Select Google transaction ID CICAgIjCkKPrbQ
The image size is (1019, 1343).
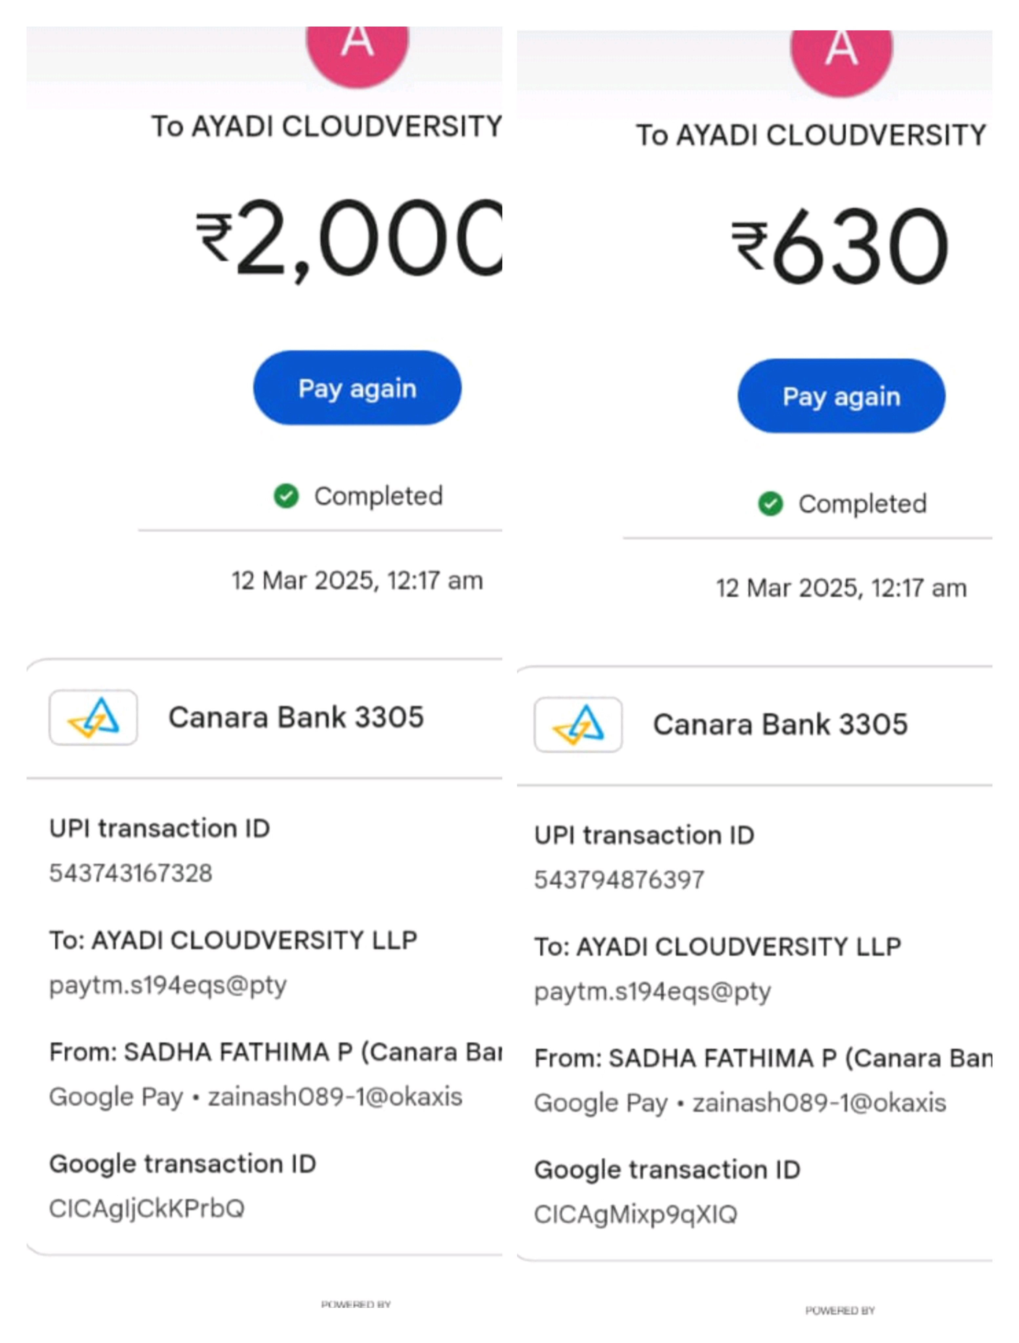point(146,1208)
